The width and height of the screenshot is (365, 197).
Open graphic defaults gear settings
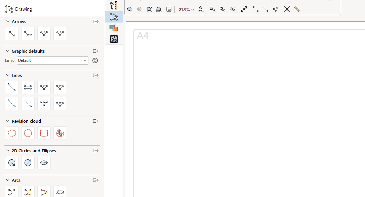click(x=95, y=61)
